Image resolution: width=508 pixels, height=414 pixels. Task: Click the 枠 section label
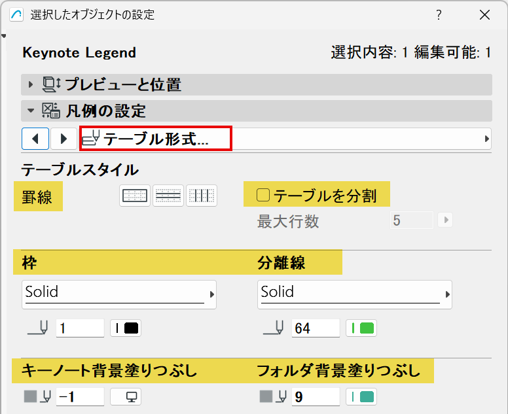pos(29,262)
